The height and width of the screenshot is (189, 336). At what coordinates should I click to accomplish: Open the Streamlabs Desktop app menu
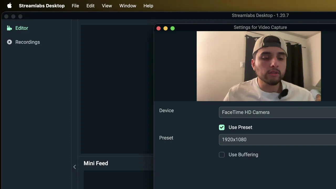(x=42, y=6)
